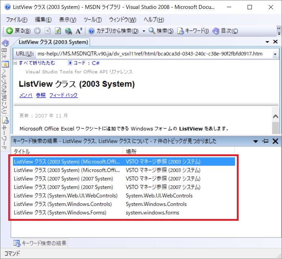The image size is (282, 259).
Task: Open the コード：C# language filter
Action: 84,63
